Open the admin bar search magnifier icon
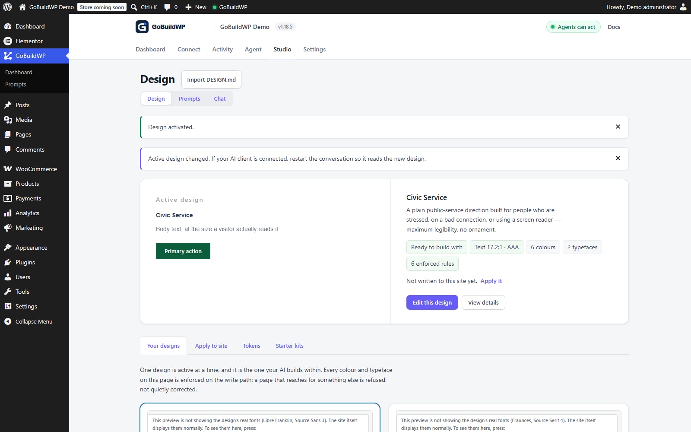Screen dimensions: 691x432 134,7
